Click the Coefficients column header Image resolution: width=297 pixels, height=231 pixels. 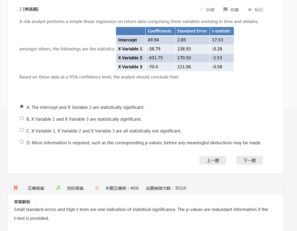(160, 31)
